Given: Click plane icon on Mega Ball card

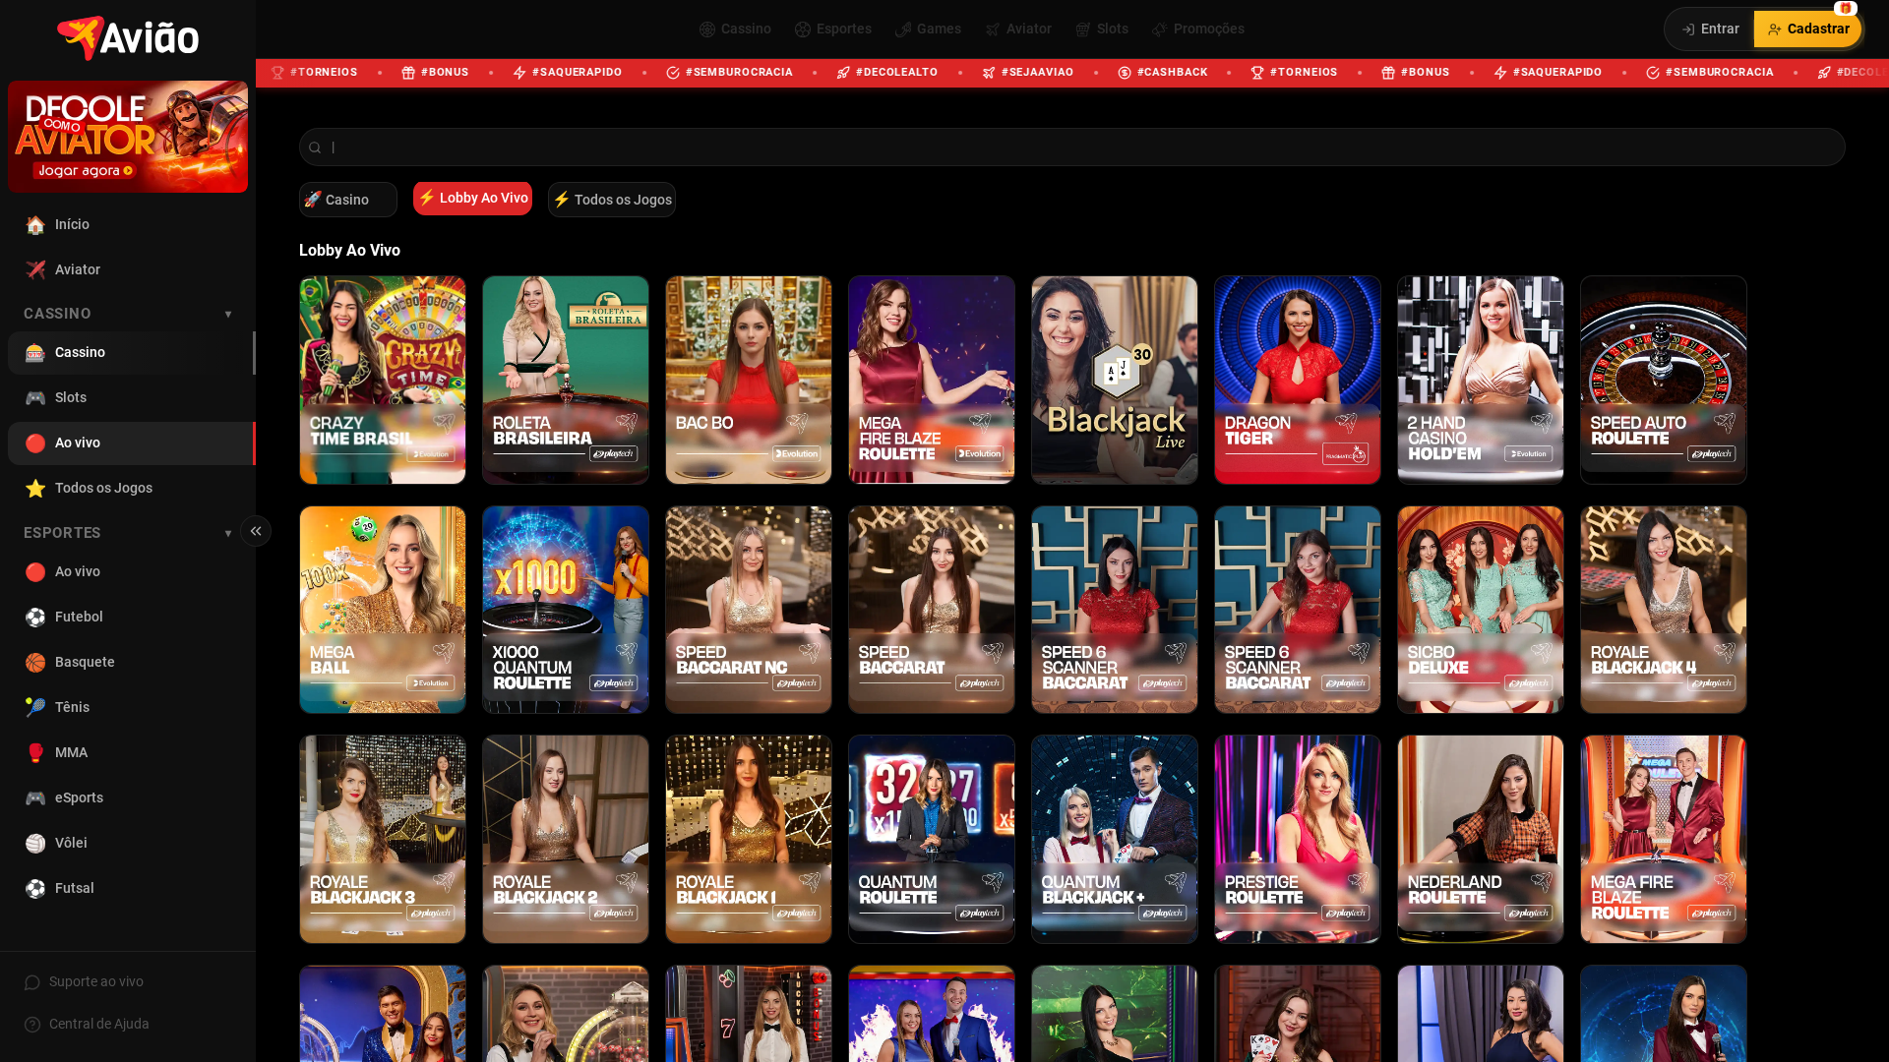Looking at the screenshot, I should (444, 653).
